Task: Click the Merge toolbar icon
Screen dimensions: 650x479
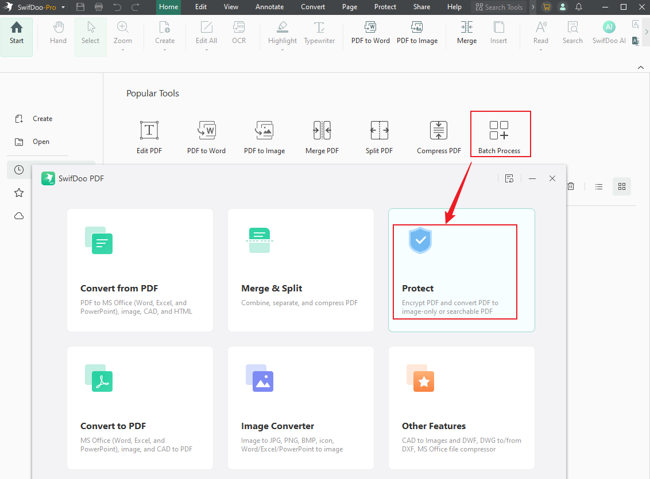Action: click(467, 33)
